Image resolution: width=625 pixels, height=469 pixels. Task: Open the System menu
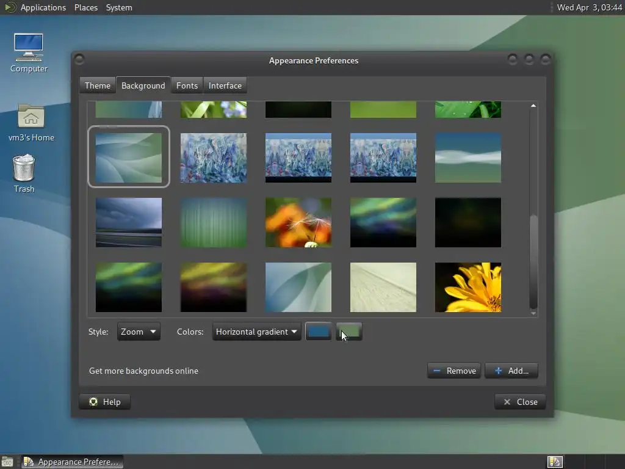click(x=119, y=7)
